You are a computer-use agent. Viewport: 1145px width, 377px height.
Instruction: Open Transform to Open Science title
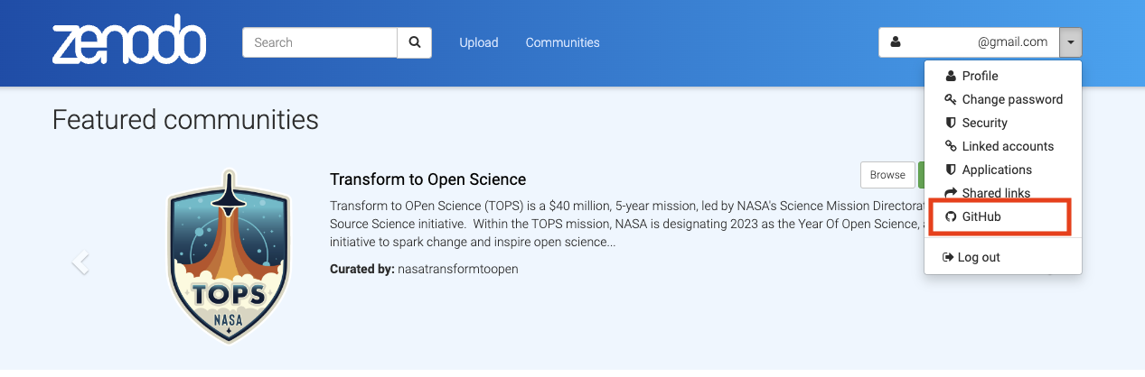(427, 179)
